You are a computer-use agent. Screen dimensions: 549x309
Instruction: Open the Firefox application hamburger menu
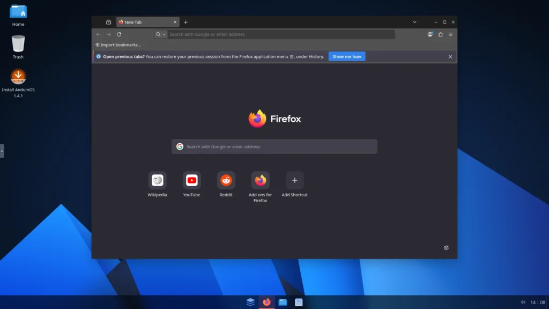(x=450, y=34)
